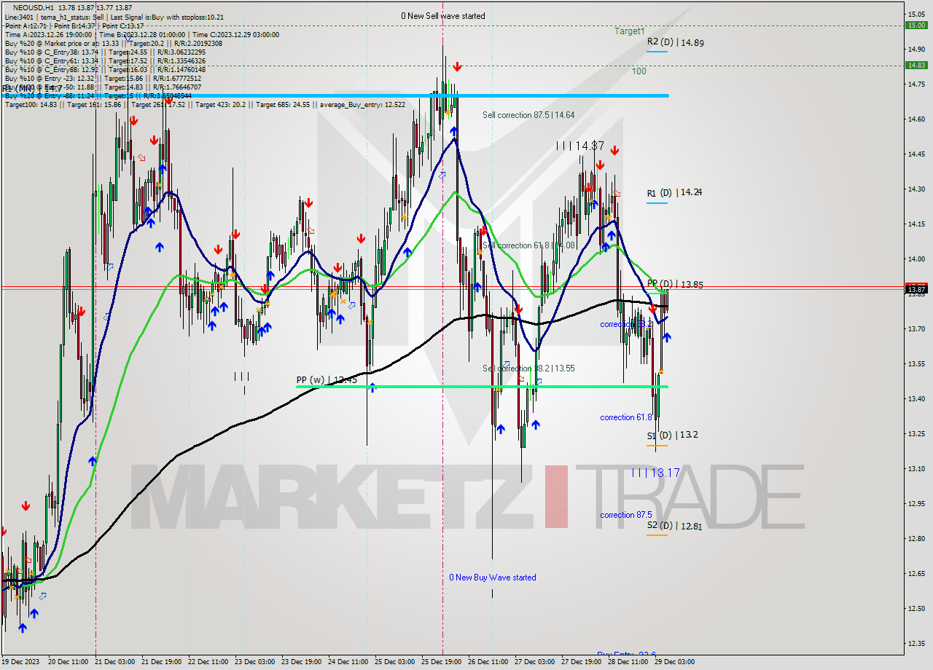Screen dimensions: 933x670
Task: Click the 'S1 (D) | 13.2' support label
Action: coord(673,435)
